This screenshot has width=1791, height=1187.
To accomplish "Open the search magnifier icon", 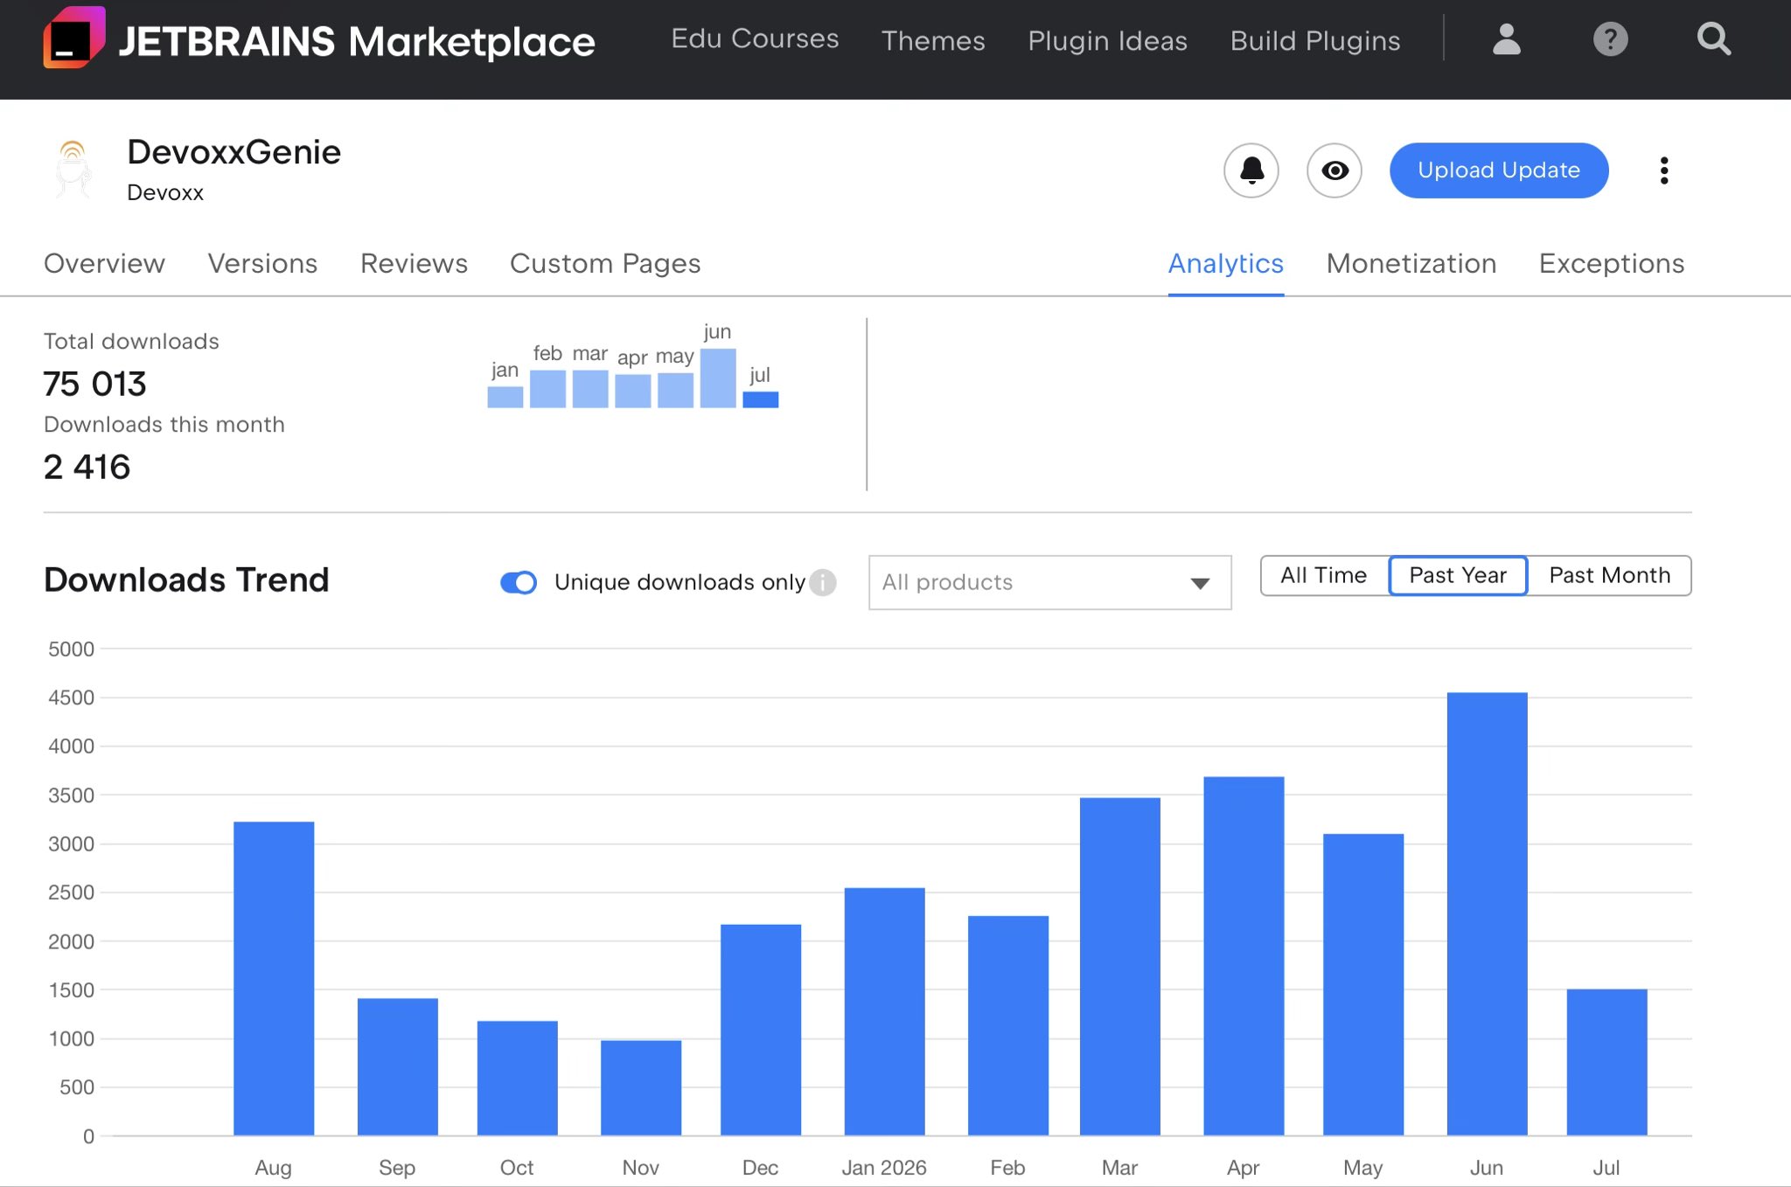I will pos(1713,39).
